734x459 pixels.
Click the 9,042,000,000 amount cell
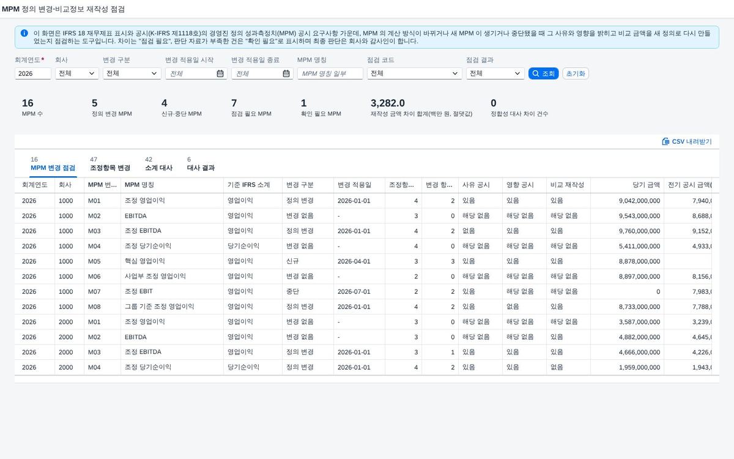(628, 201)
